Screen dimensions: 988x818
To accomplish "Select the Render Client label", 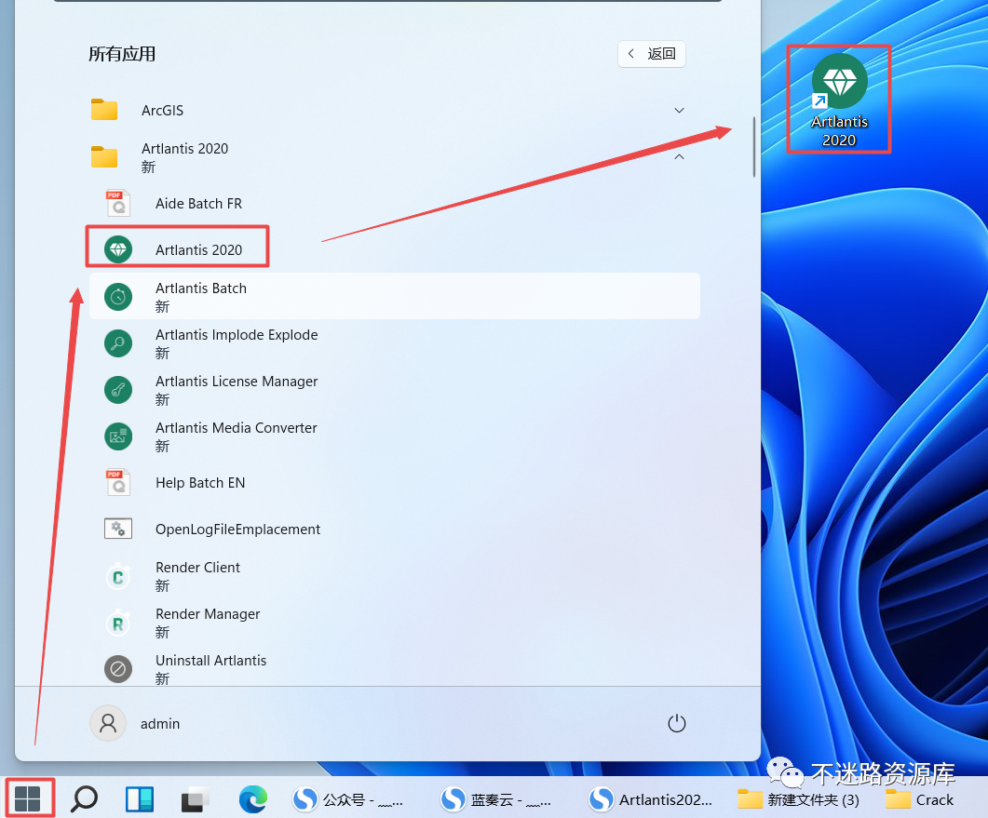I will click(197, 568).
